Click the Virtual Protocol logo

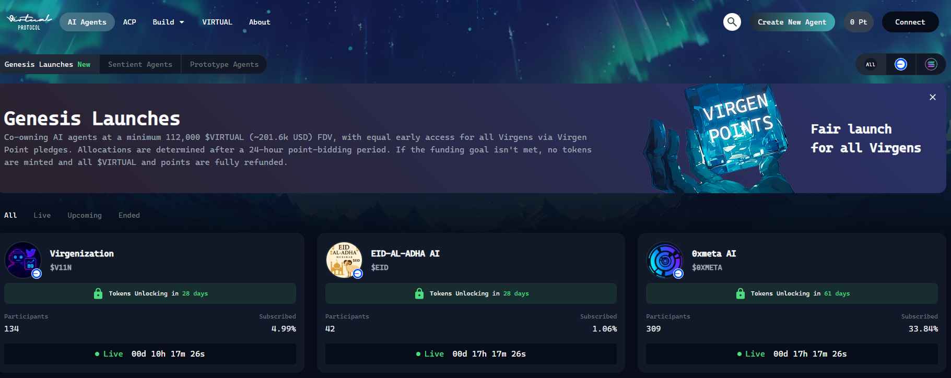29,22
